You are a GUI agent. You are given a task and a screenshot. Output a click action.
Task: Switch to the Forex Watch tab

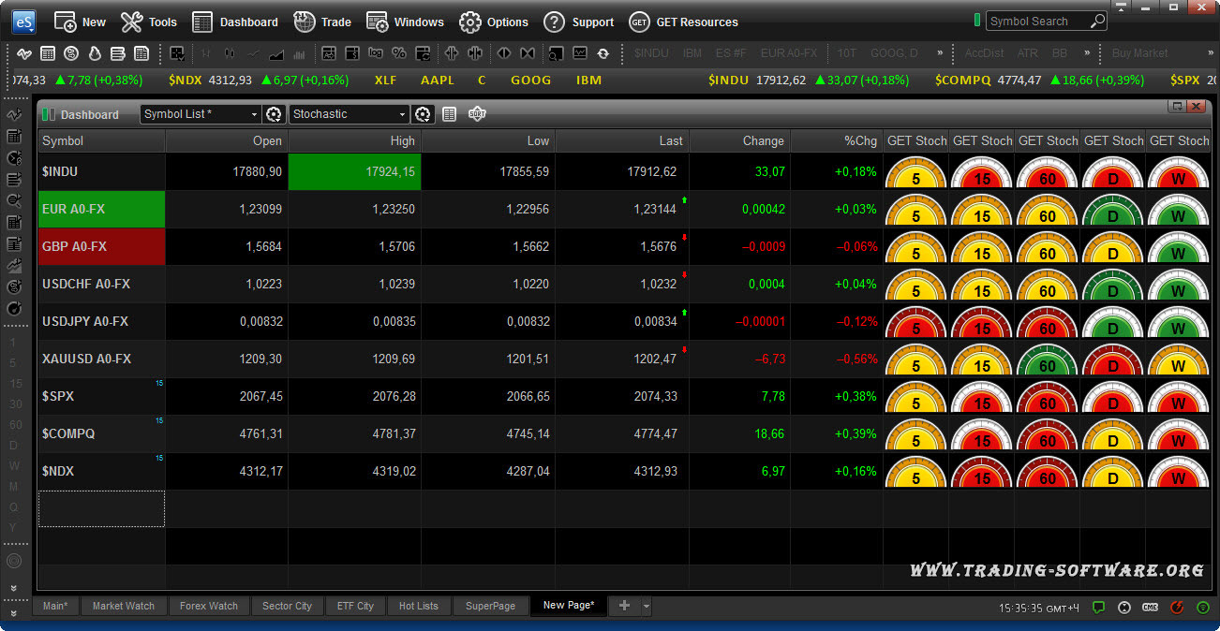point(208,607)
